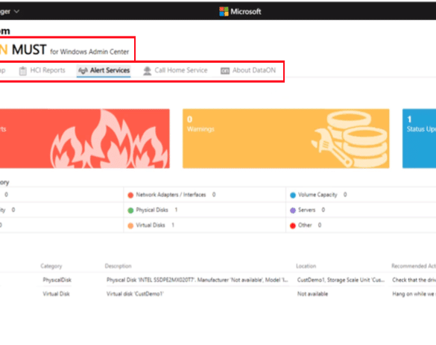Open the blue Status Updates tile
436x345 pixels.
420,138
